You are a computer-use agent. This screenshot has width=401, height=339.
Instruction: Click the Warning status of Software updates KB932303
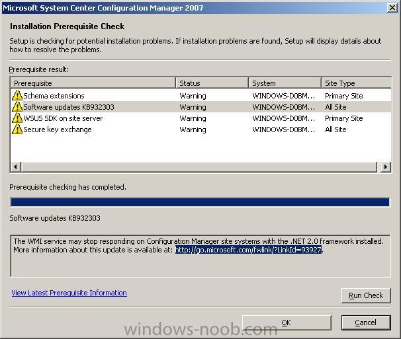point(193,107)
